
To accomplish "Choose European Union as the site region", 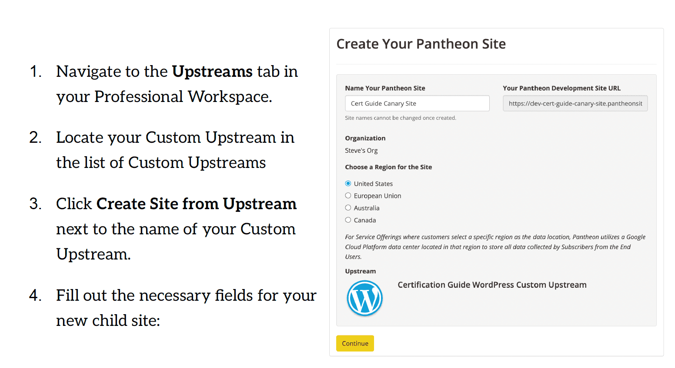I will (348, 195).
